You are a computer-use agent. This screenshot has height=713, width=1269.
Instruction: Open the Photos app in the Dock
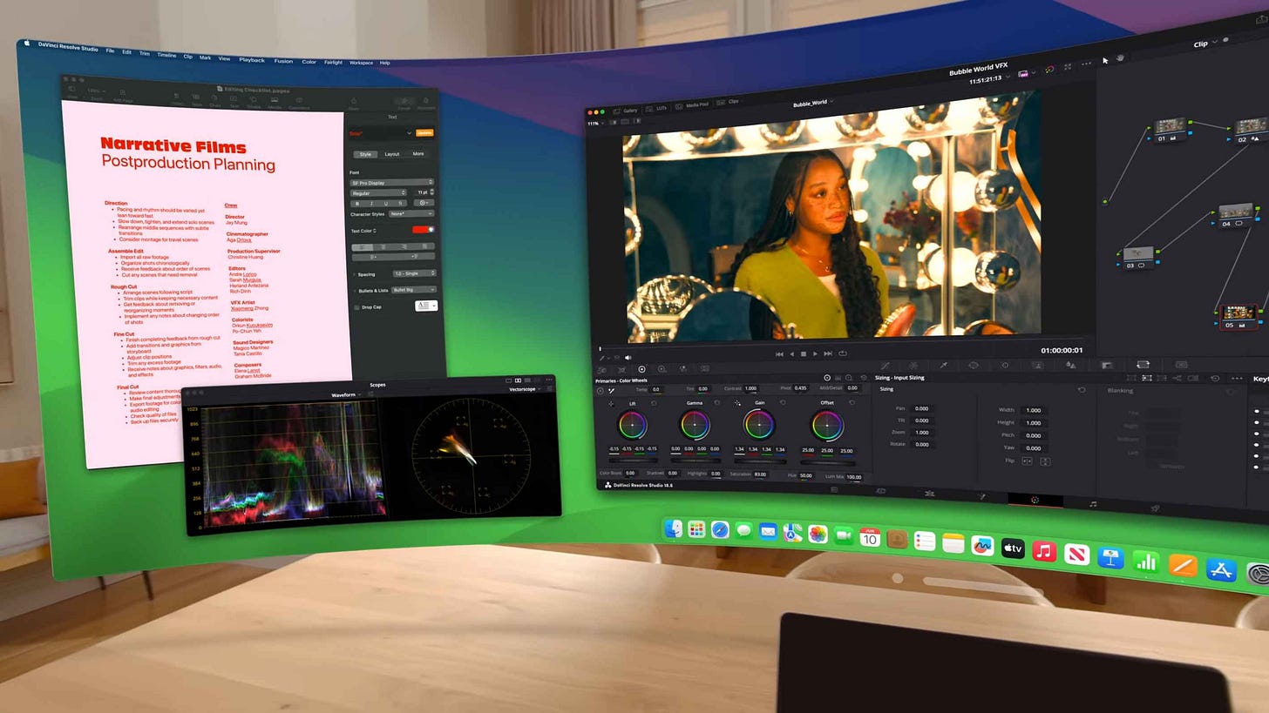pyautogui.click(x=818, y=535)
